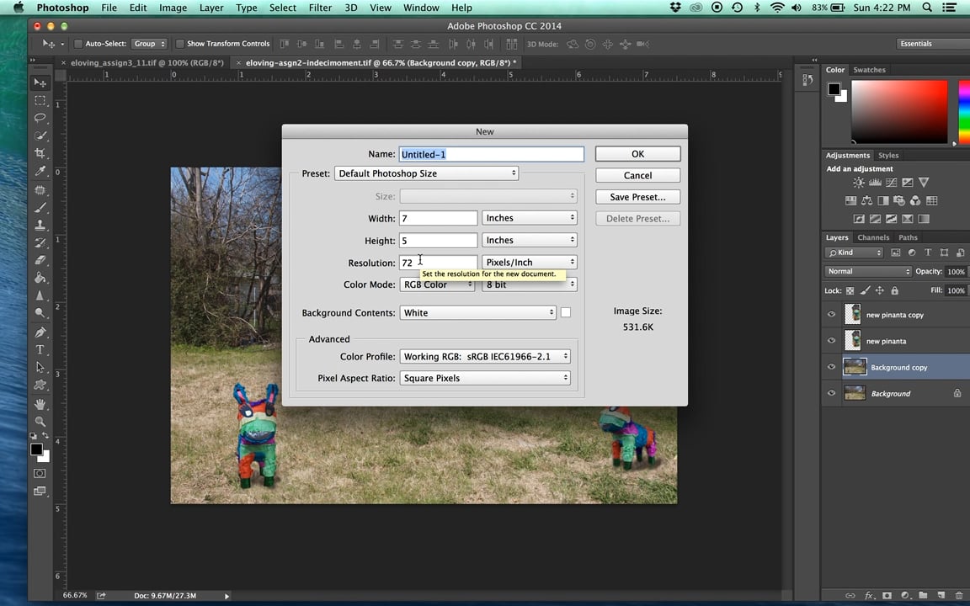The image size is (970, 606).
Task: Enable the Auto-Select checkbox
Action: pos(78,44)
